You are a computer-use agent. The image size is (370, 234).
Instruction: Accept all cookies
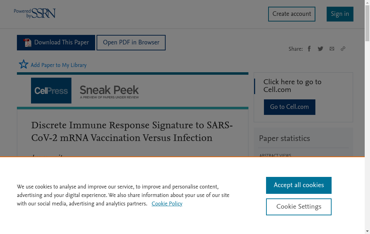tap(298, 185)
